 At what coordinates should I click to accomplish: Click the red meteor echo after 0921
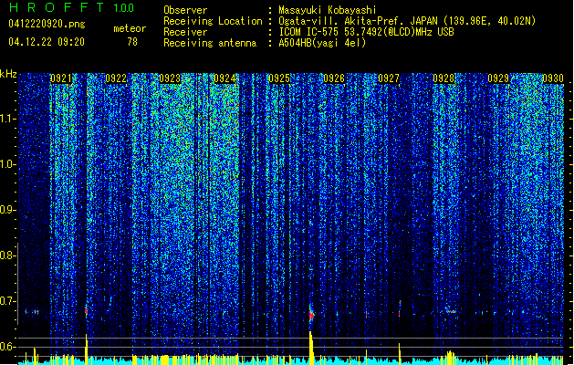pos(87,311)
